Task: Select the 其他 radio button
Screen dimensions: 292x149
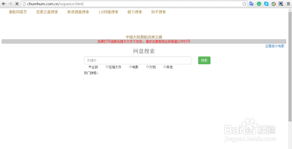Action: coord(165,66)
